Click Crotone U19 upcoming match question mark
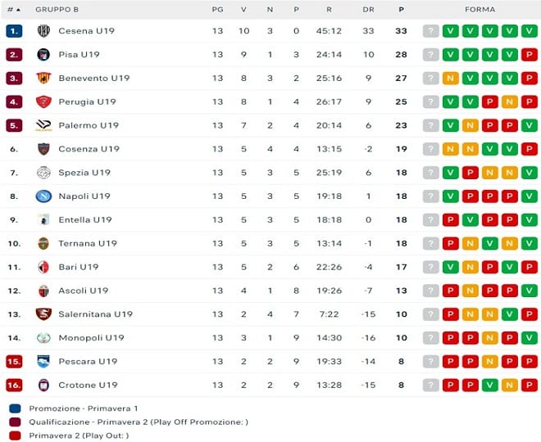 click(431, 386)
